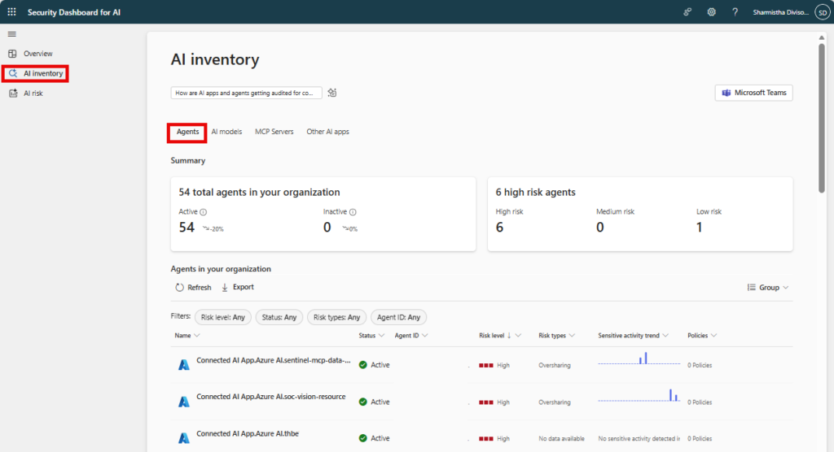The width and height of the screenshot is (834, 452).
Task: Open the app launcher waffle icon
Action: point(11,11)
